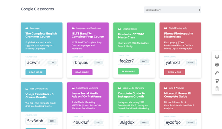
Task: Click the Languages category label
Action: (35, 28)
